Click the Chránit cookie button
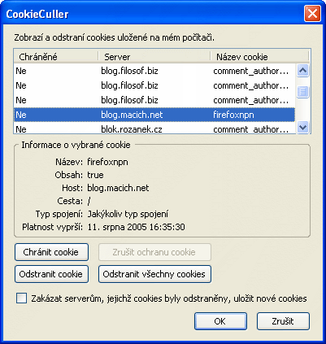 pos(51,252)
